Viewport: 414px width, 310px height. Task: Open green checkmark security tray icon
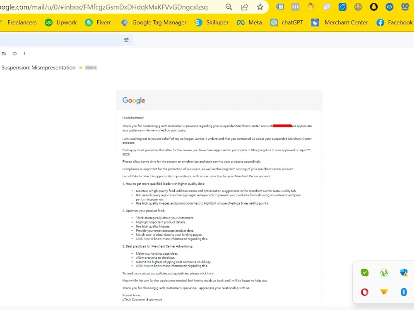coord(365,272)
